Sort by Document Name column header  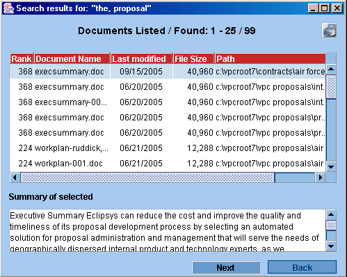[x=72, y=58]
